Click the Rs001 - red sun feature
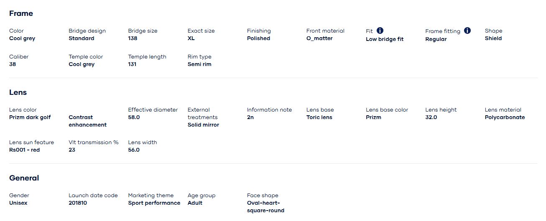546x221 pixels. point(24,150)
